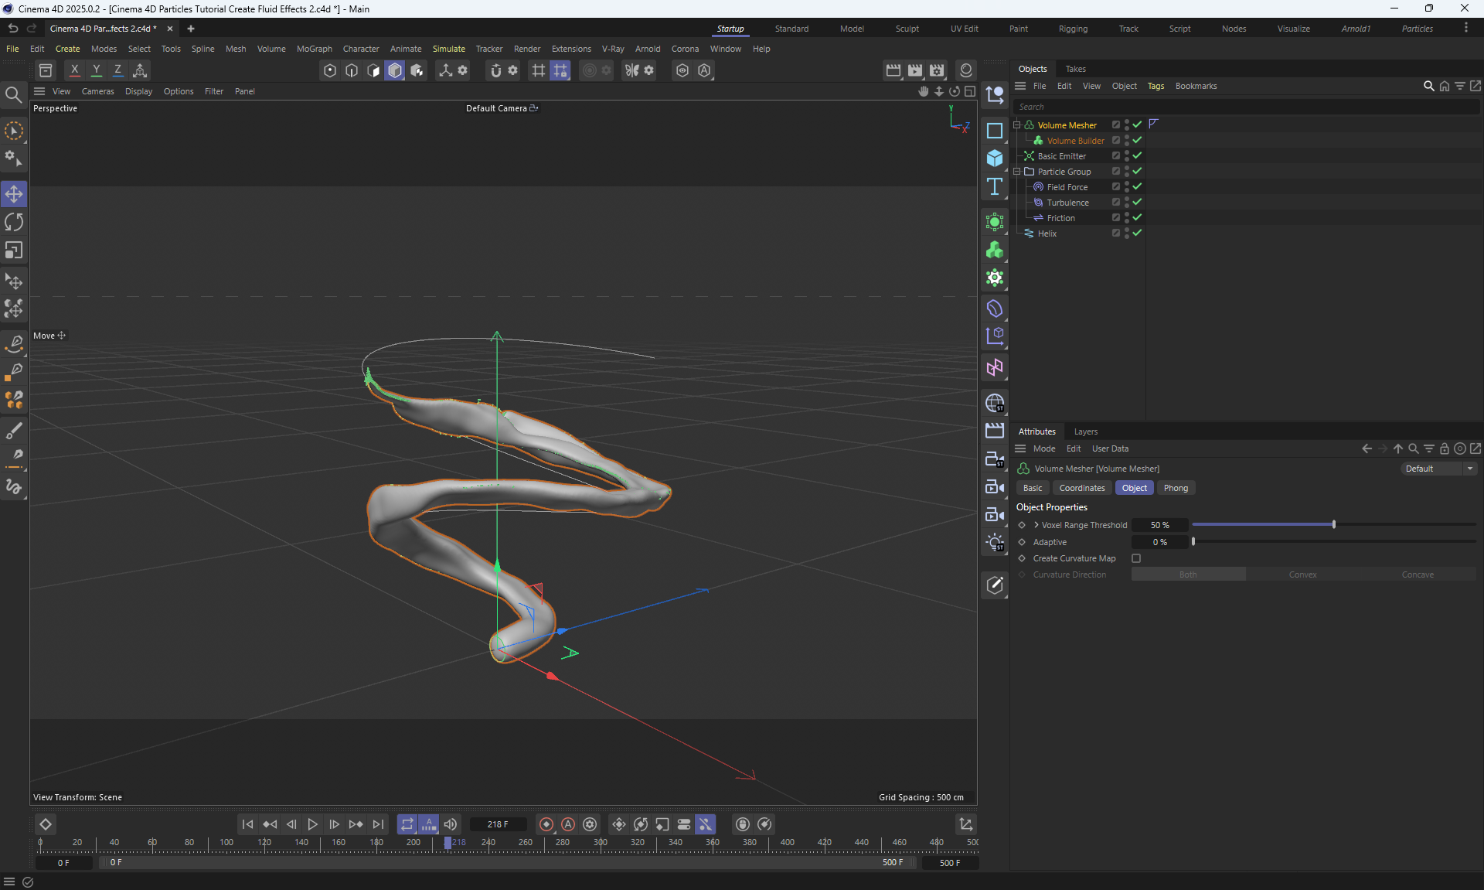Collapse the Particle Group hierarchy

[1017, 171]
